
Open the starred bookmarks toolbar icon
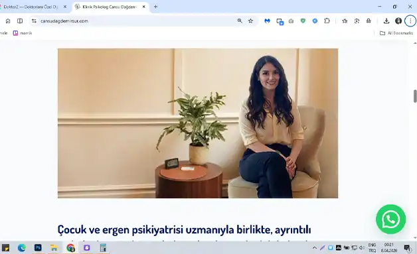[345, 21]
